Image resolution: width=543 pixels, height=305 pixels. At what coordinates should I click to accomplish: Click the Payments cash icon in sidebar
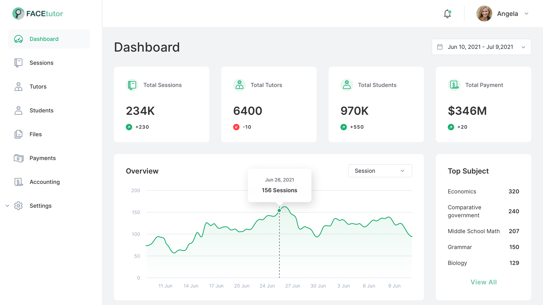click(x=18, y=158)
